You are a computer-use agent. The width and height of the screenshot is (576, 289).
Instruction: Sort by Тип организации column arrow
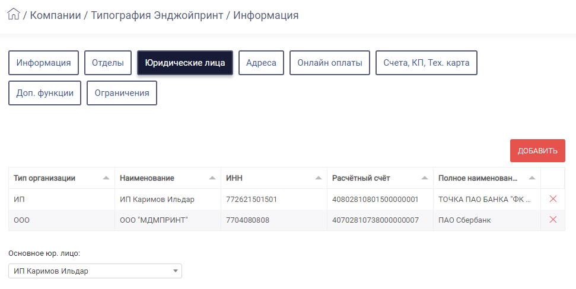(x=106, y=178)
